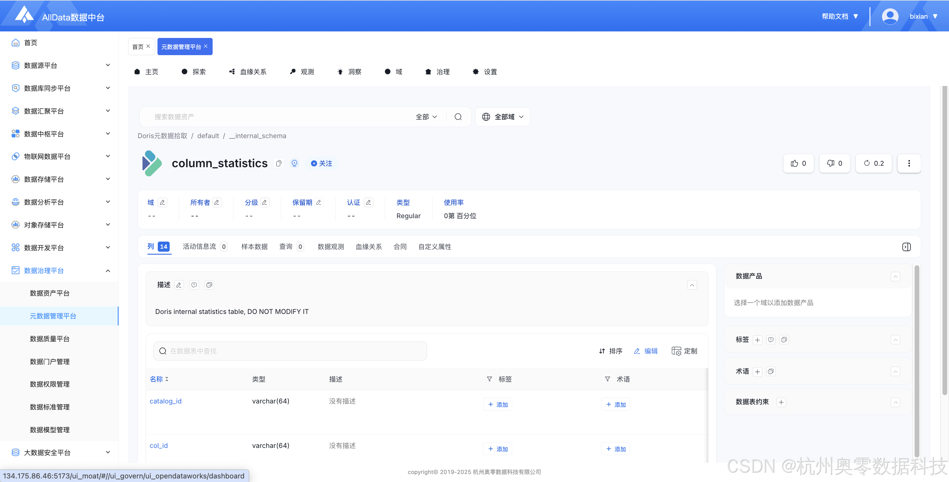Image resolution: width=949 pixels, height=482 pixels.
Task: Click the thumbs-up like icon
Action: point(794,163)
